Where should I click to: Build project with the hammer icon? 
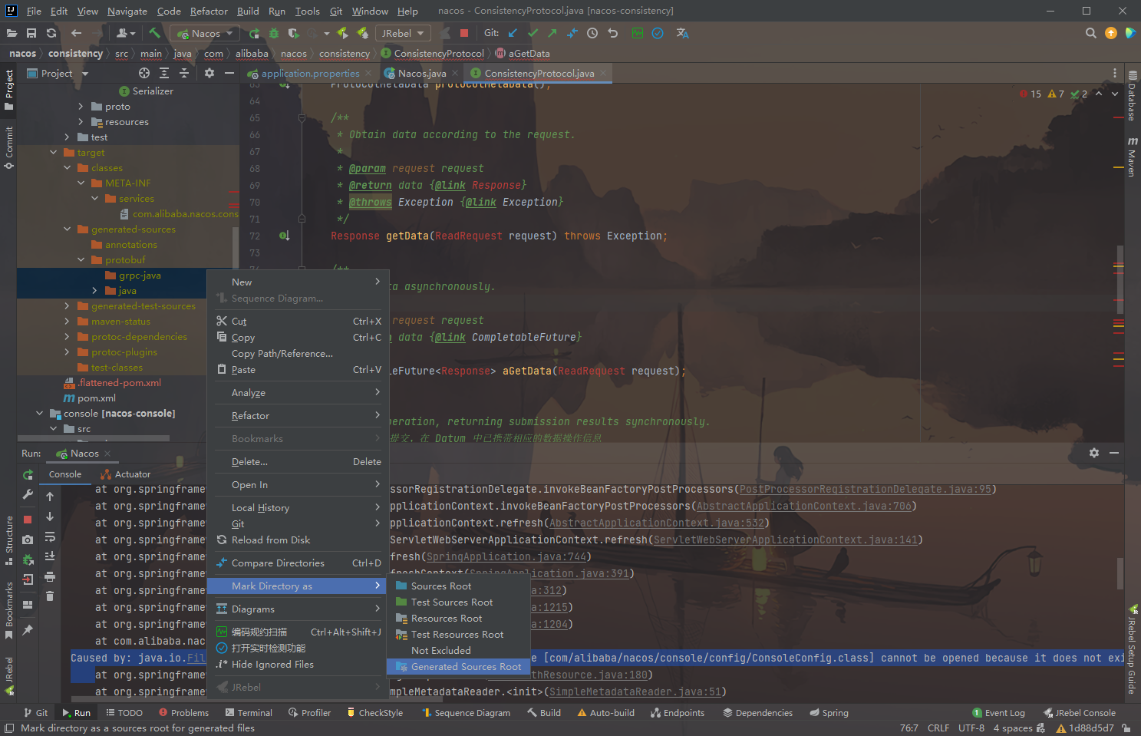154,33
